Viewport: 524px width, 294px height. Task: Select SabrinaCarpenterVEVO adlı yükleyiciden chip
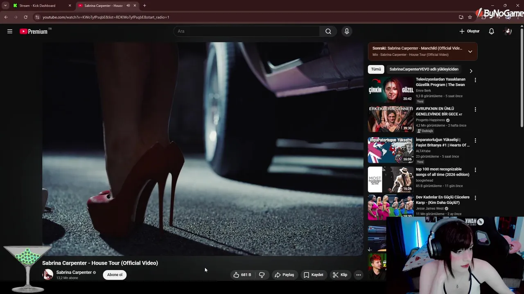click(x=424, y=69)
